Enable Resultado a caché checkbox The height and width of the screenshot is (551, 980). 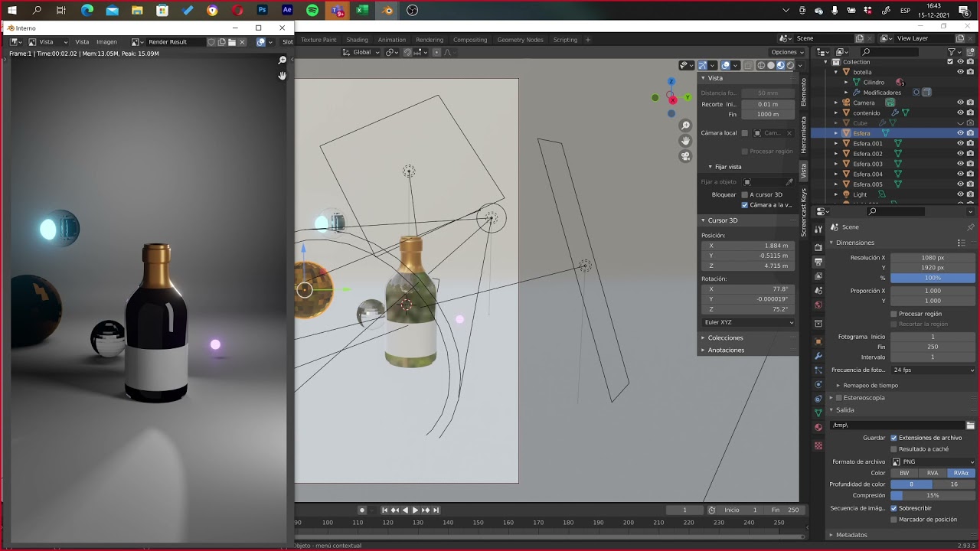(x=893, y=449)
